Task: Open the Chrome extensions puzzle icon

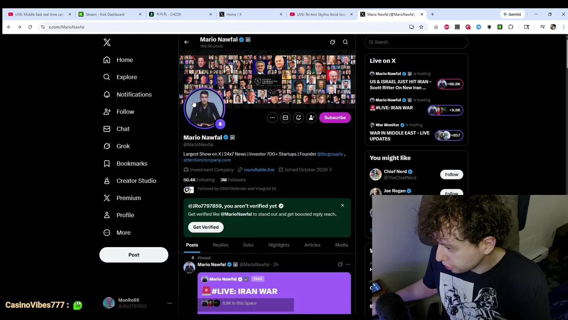Action: [x=511, y=27]
